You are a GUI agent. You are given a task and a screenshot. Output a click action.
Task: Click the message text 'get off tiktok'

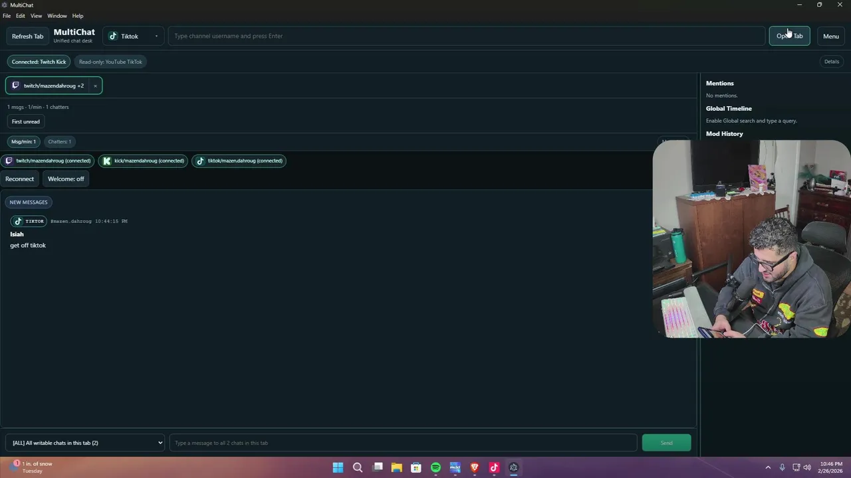28,246
